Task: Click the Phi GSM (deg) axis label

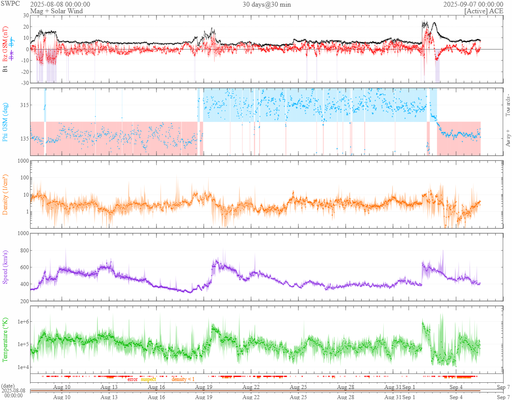Action: (x=5, y=122)
